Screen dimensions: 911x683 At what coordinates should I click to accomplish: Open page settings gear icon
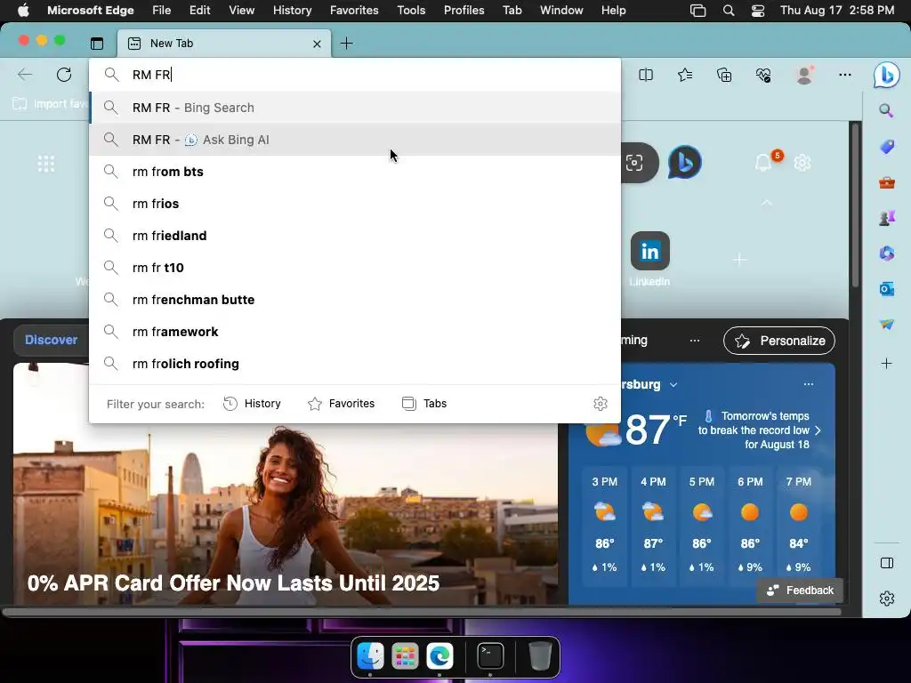tap(802, 163)
